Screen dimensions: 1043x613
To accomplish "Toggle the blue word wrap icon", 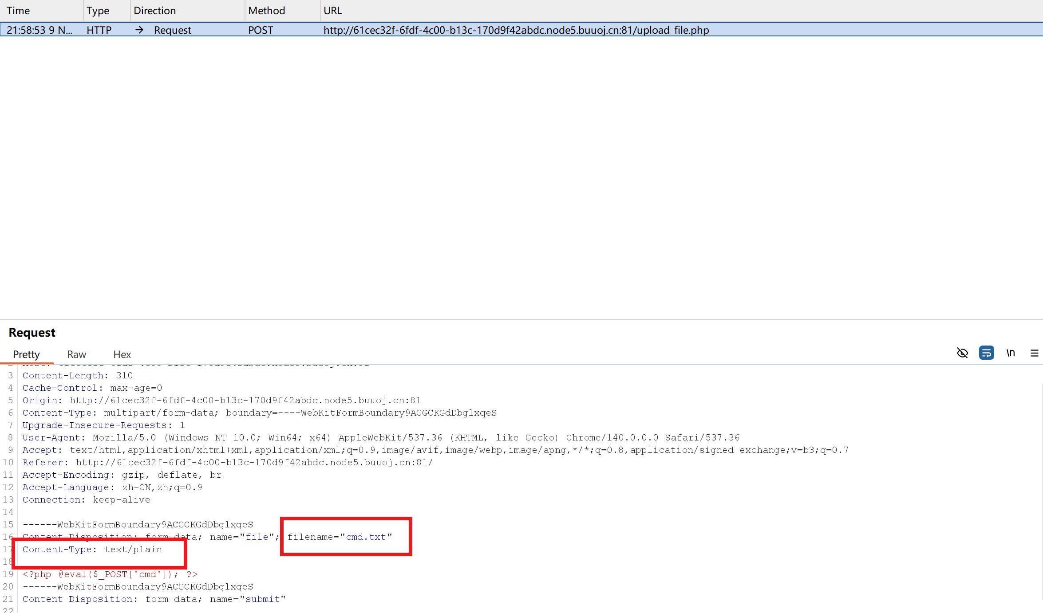I will pos(986,353).
